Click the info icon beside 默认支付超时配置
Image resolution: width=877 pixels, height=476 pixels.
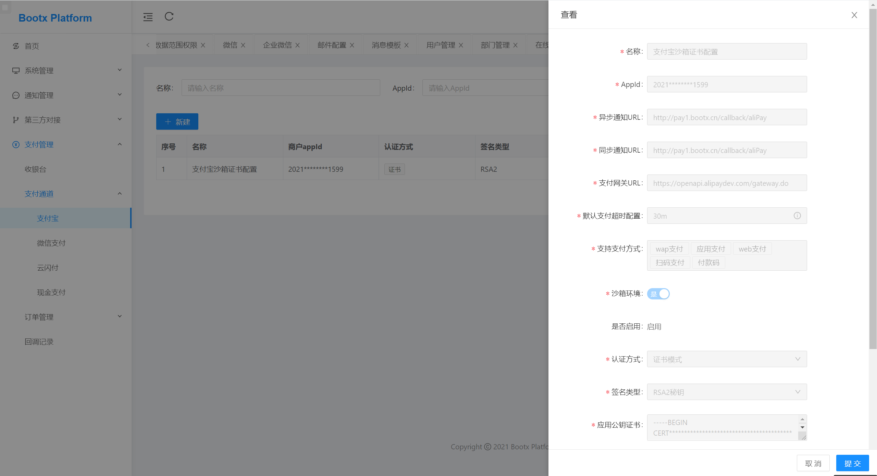(798, 216)
